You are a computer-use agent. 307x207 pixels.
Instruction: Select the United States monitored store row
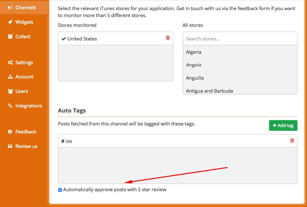[x=115, y=39]
